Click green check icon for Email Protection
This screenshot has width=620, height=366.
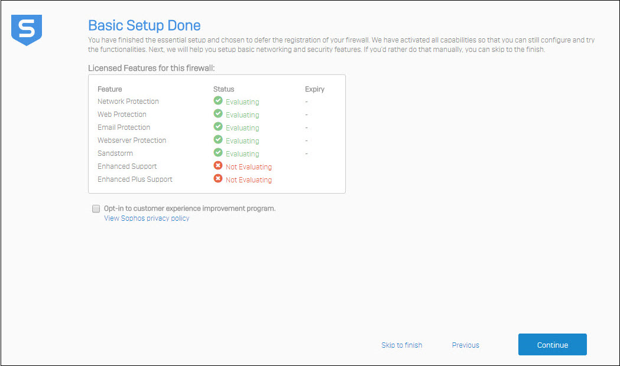[x=218, y=126]
